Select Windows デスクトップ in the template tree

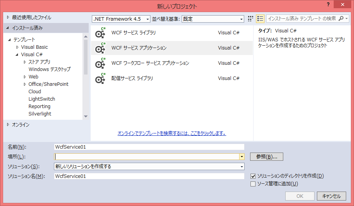(49, 69)
